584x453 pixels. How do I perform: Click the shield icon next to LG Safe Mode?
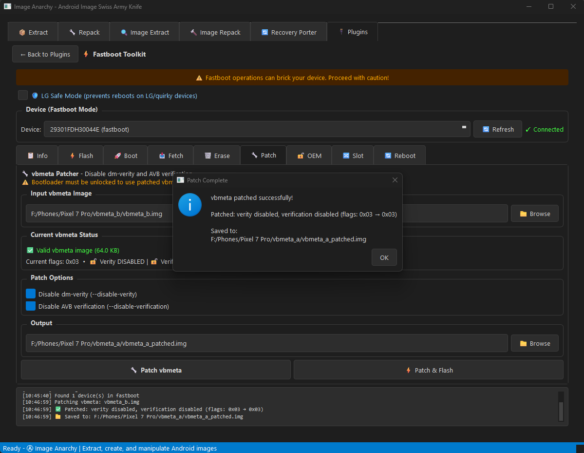35,96
